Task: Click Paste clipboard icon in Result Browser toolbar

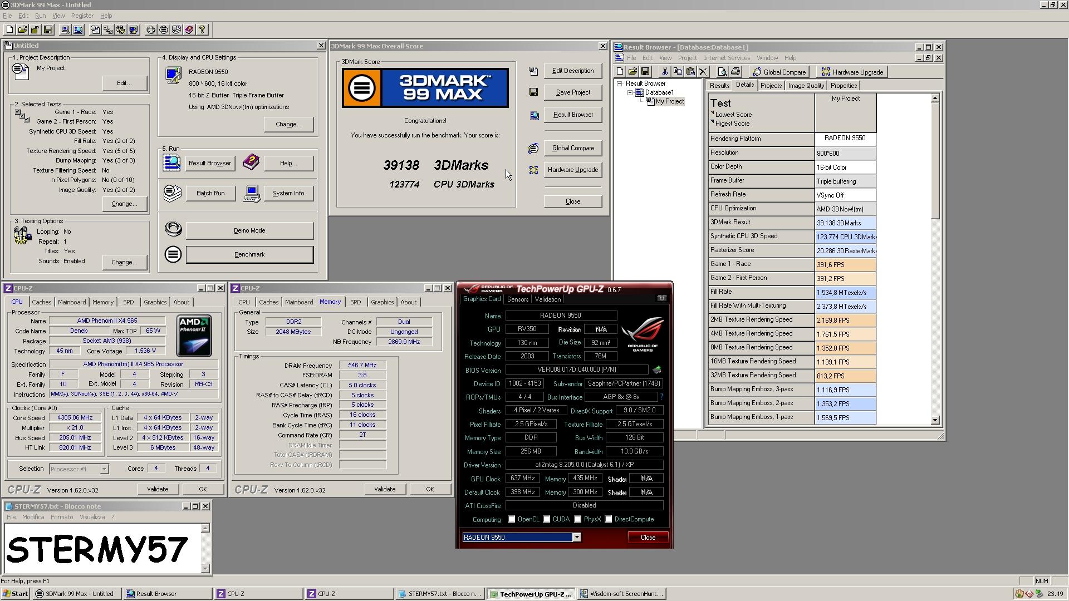Action: pyautogui.click(x=690, y=72)
